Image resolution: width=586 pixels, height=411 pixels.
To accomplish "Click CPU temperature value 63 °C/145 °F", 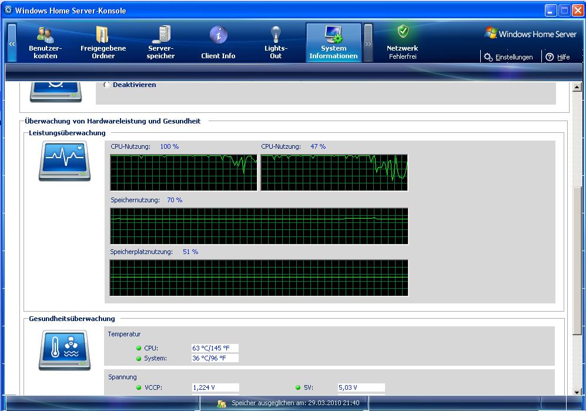I will 215,348.
